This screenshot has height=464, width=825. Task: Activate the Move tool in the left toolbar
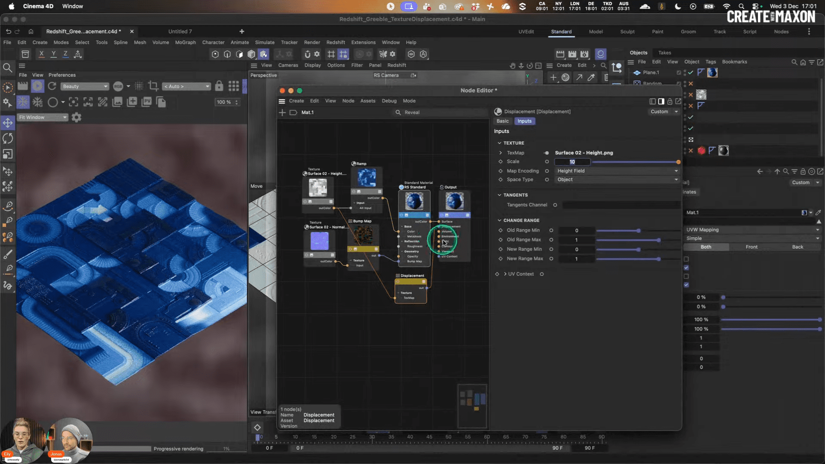click(8, 122)
